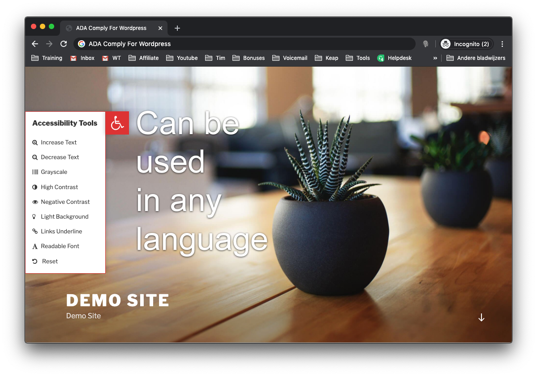Click the lightbulb icon beside Light Background
This screenshot has width=537, height=376.
(x=34, y=217)
